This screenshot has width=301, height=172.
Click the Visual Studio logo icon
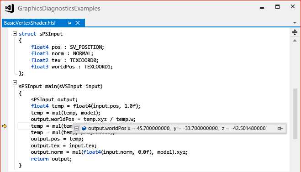point(10,8)
